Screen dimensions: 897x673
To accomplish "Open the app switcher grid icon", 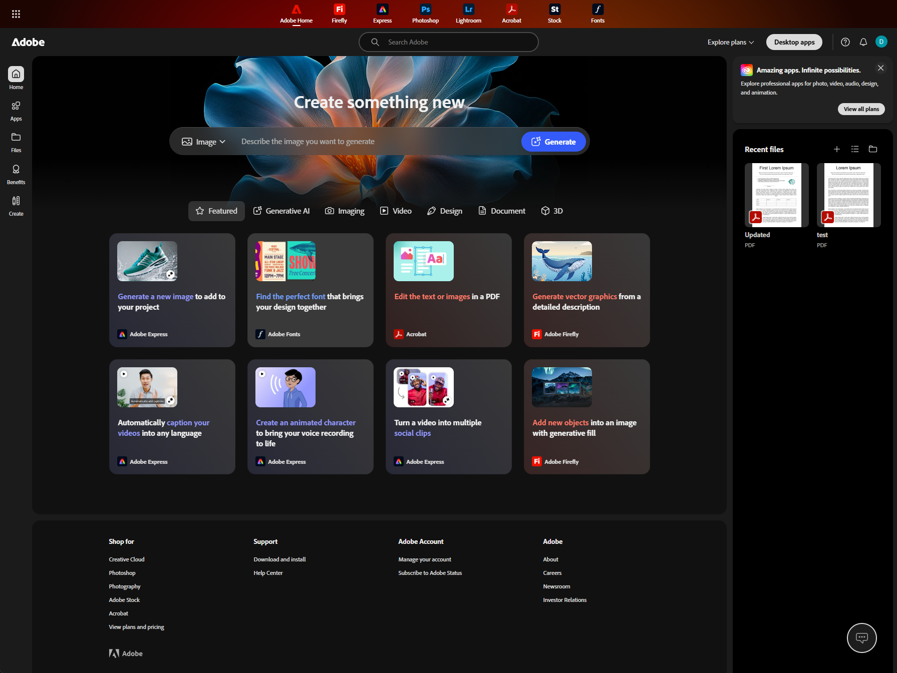I will pyautogui.click(x=16, y=14).
